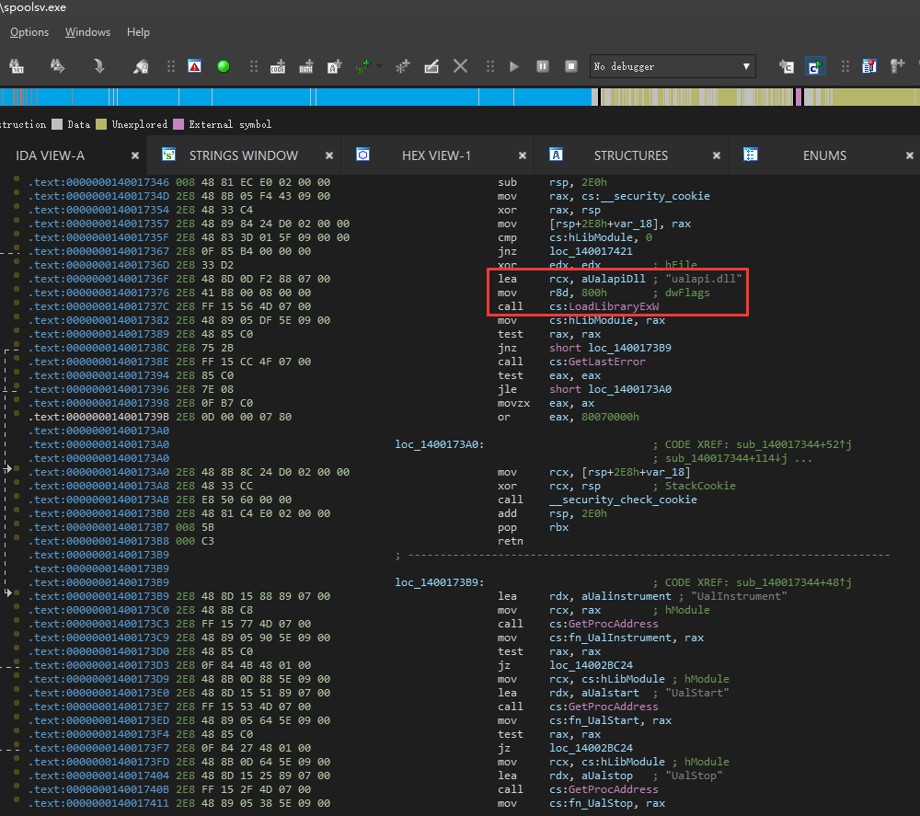This screenshot has height=816, width=920.
Task: Click the binary 101 toolbar icon
Action: coord(17,66)
